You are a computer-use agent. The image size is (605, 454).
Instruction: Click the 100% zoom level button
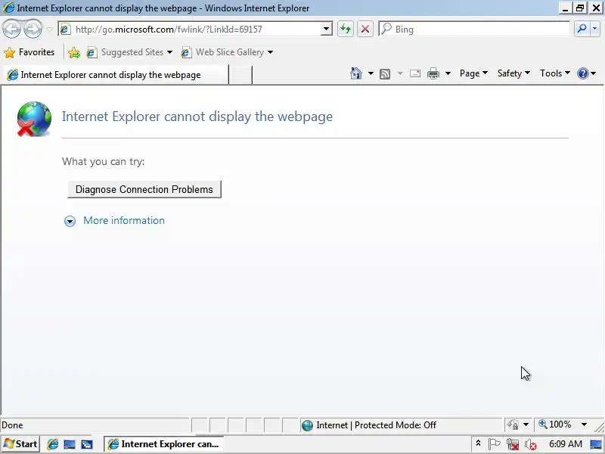click(x=556, y=424)
